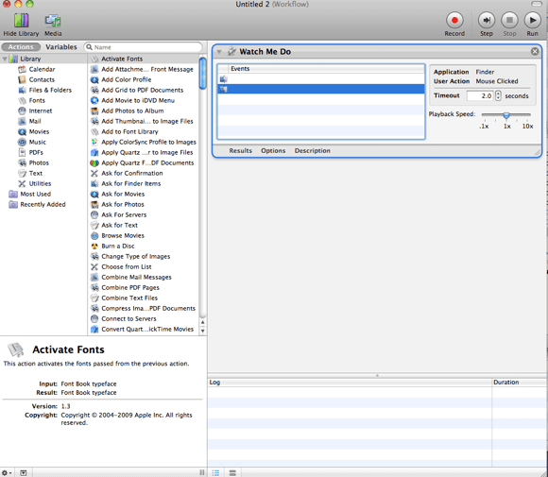Select the Burn a Disc action
This screenshot has height=477, width=548.
(144, 246)
